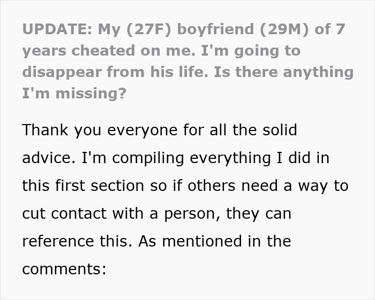Click "I'm missing?" ending the title
375x300 pixels.
(74, 94)
